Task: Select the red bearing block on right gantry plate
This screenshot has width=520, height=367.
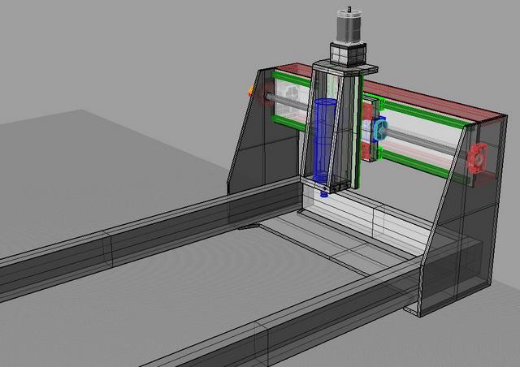Action: (478, 159)
